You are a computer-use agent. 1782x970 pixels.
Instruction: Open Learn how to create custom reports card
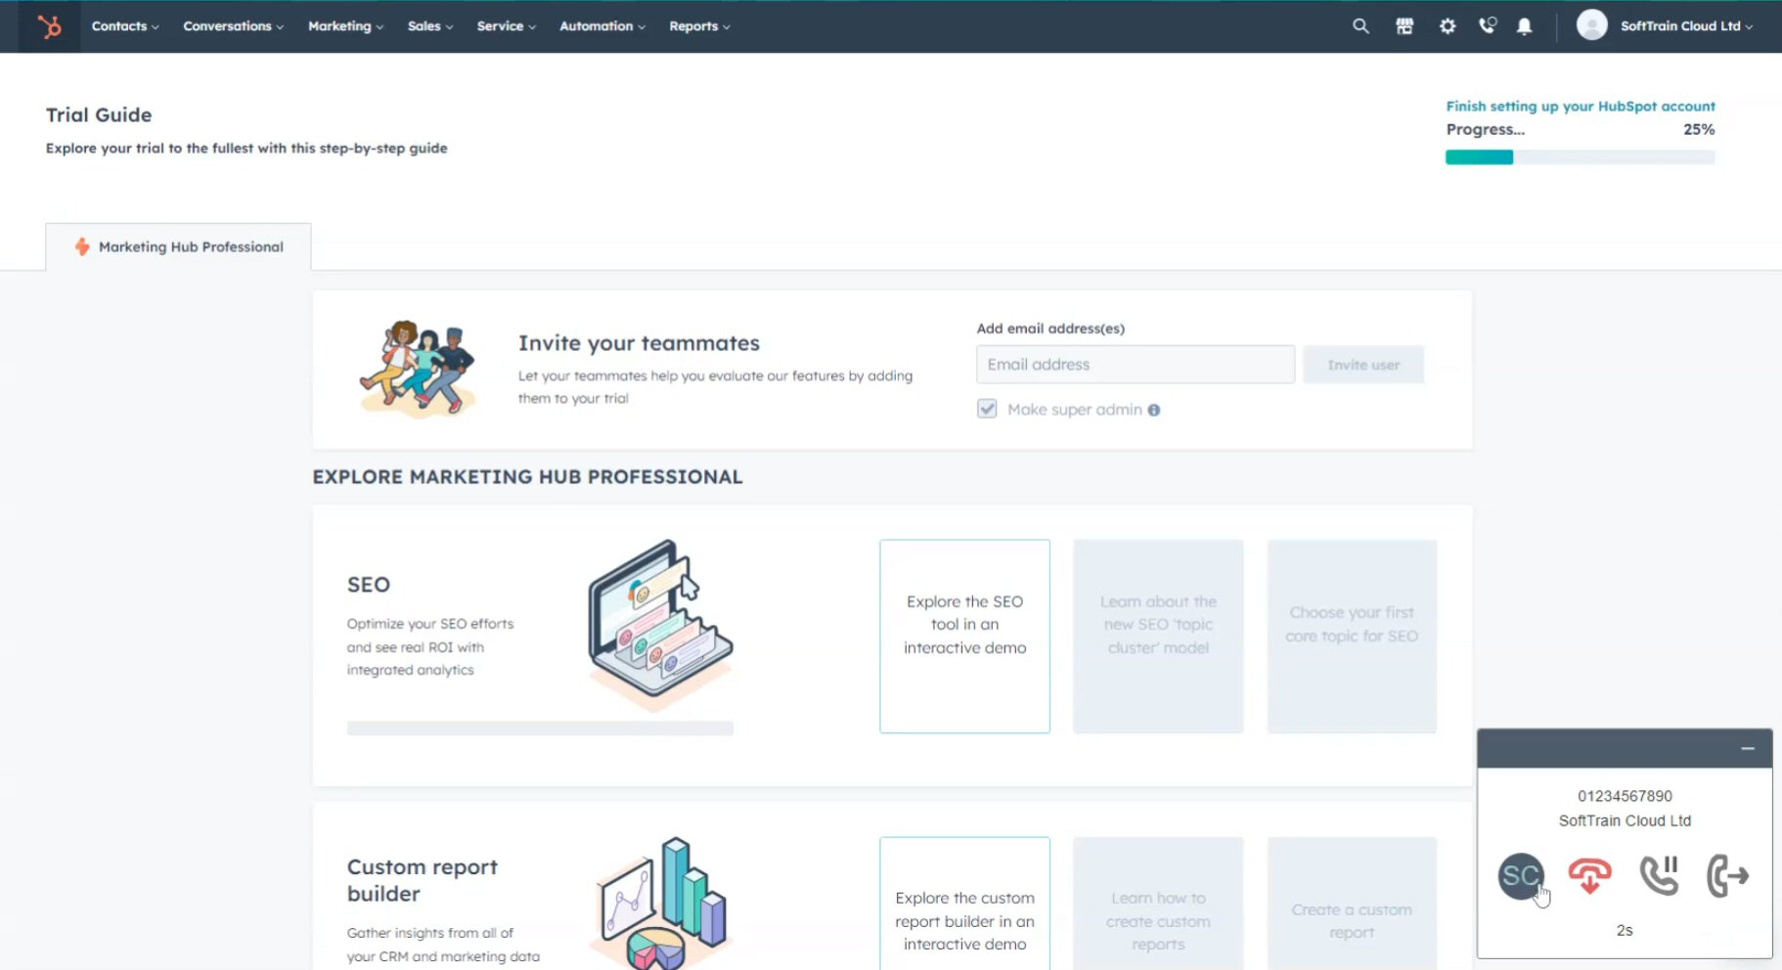[x=1158, y=904]
